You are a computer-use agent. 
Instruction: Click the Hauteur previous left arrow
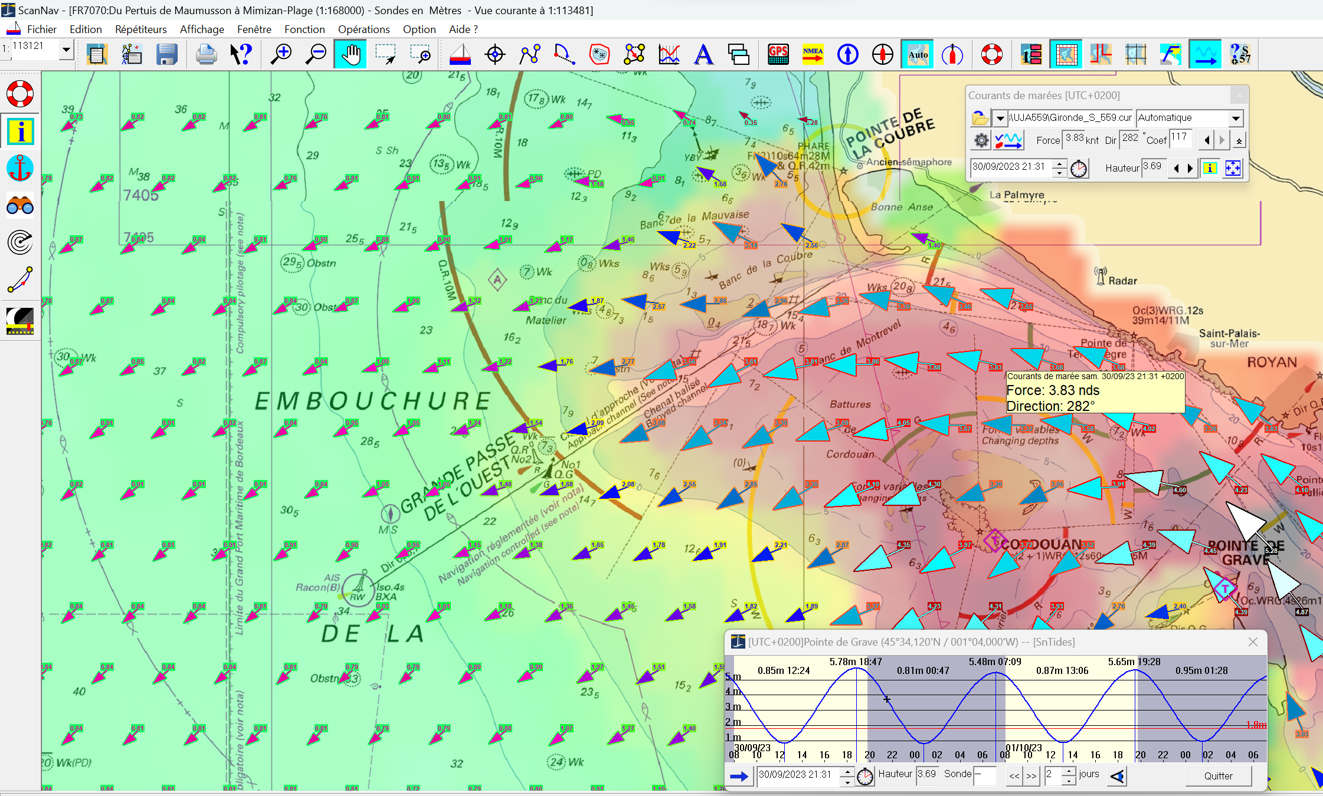1177,169
